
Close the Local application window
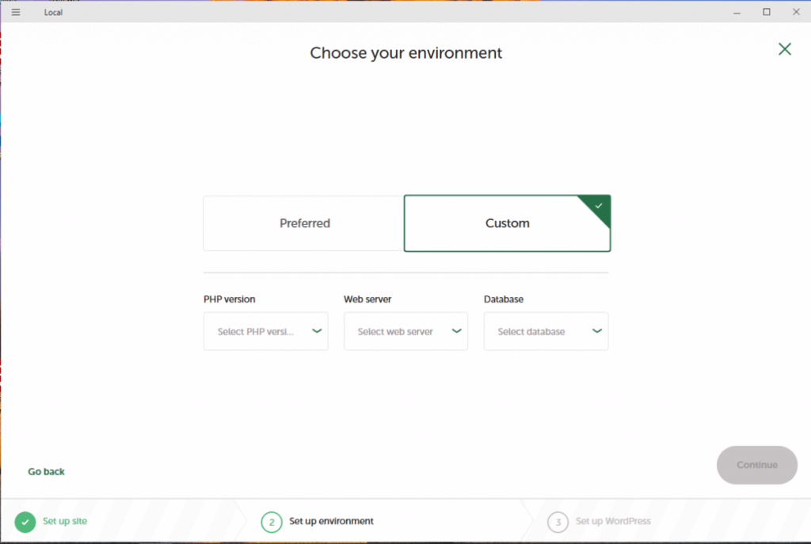click(x=796, y=12)
